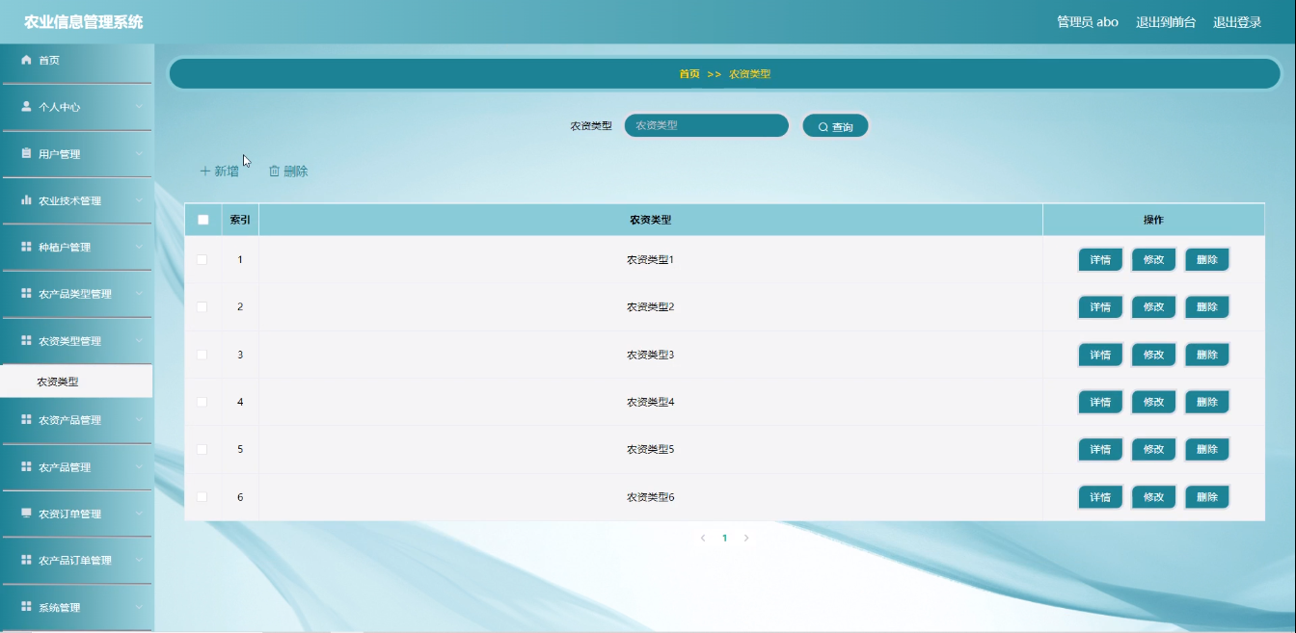This screenshot has height=633, width=1296.
Task: Check the checkbox for row 农资类型2
Action: (x=202, y=306)
